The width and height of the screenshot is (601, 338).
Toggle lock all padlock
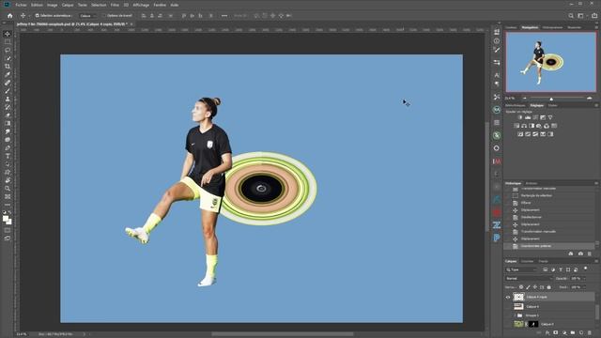(548, 287)
